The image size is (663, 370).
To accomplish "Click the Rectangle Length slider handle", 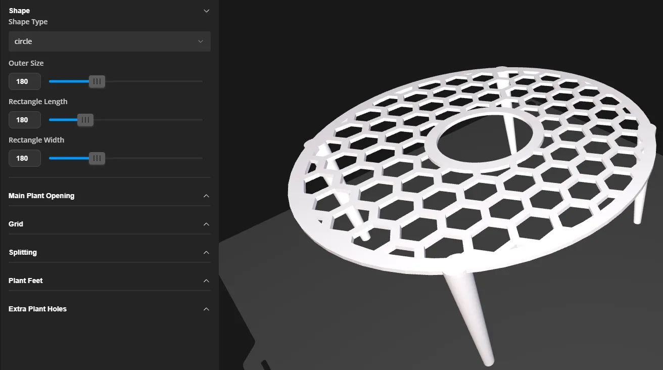I will [x=85, y=120].
